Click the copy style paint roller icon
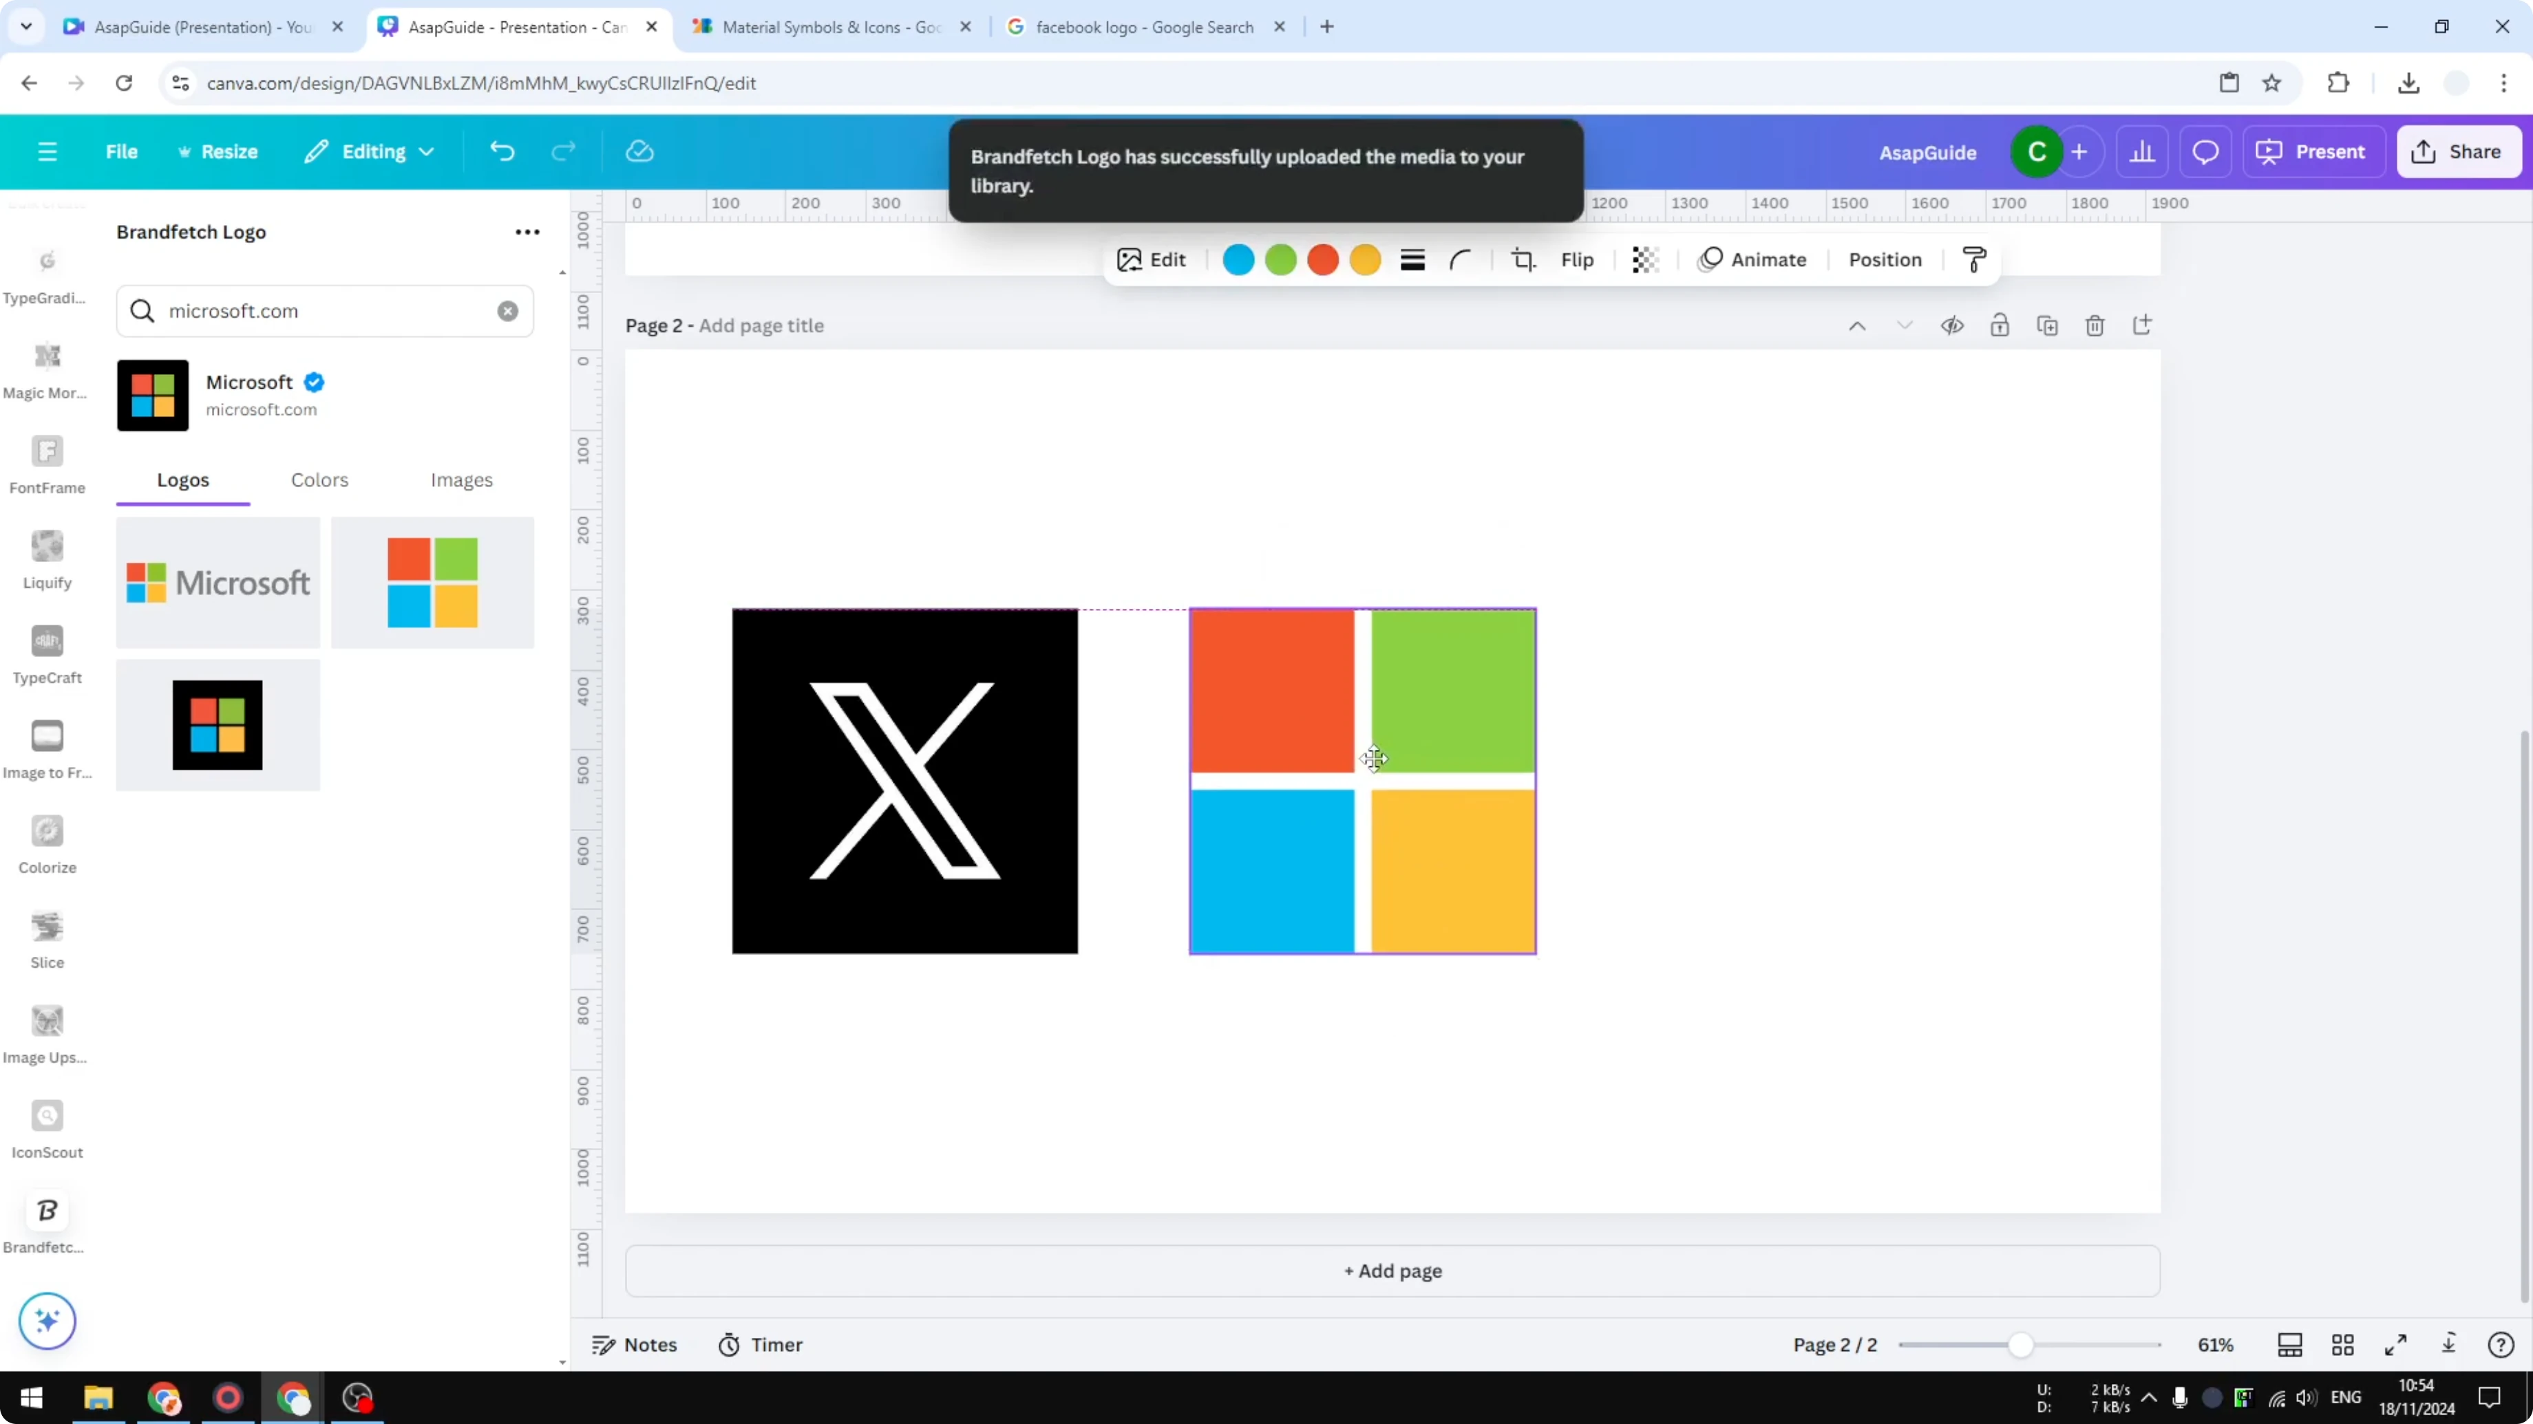This screenshot has height=1424, width=2533. [x=1975, y=259]
